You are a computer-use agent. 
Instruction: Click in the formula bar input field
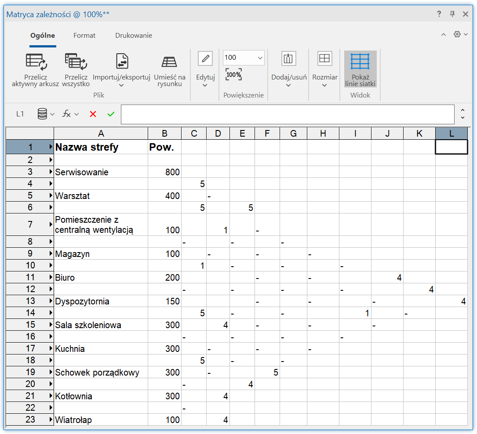coord(287,115)
